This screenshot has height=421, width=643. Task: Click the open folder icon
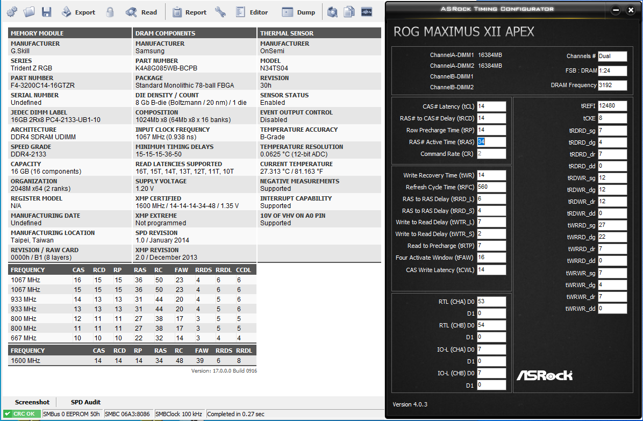click(29, 12)
